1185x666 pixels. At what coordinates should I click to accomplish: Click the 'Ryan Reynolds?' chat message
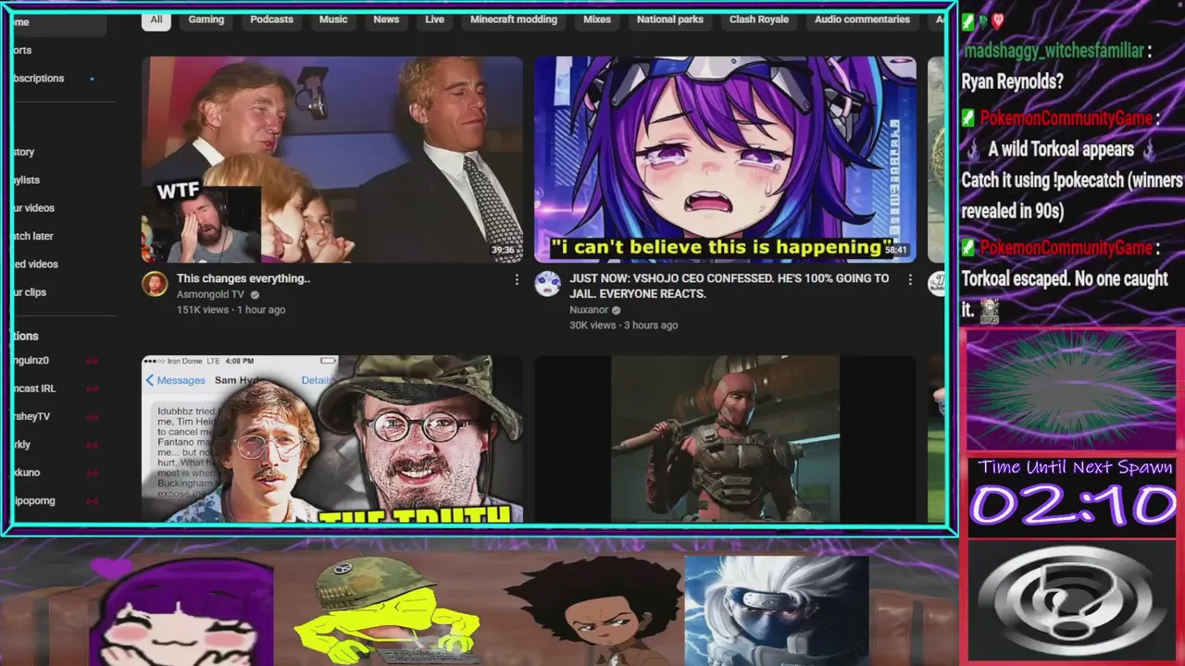1012,81
